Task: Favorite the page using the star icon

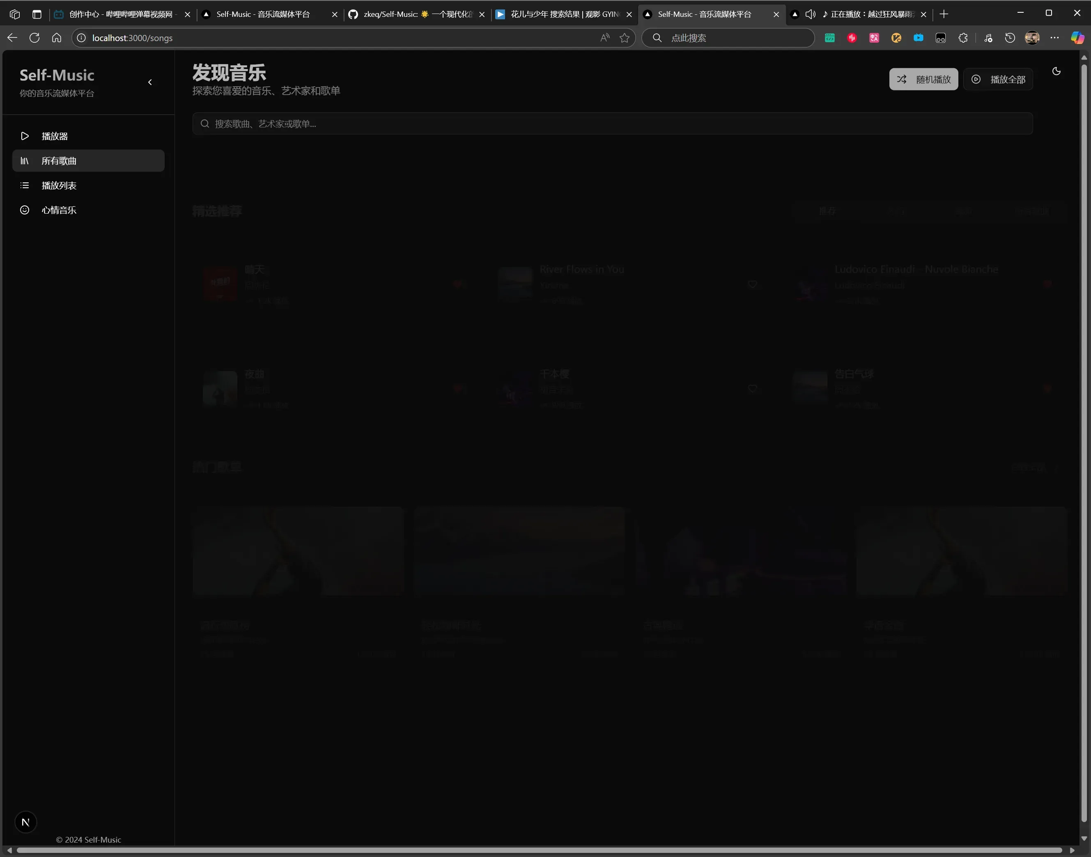Action: tap(624, 38)
